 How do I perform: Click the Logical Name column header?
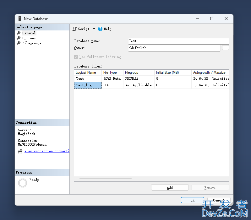[x=88, y=72]
